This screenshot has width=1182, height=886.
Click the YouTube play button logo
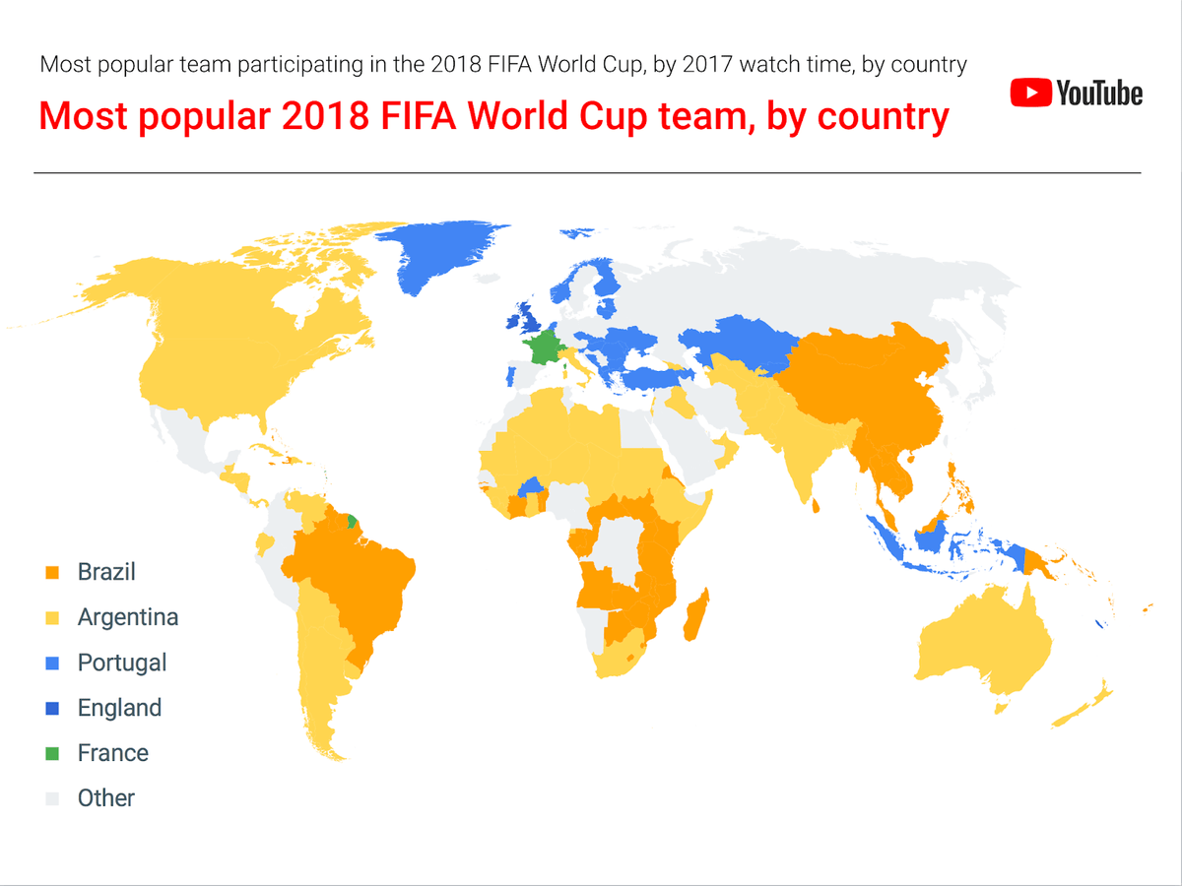coord(1030,93)
